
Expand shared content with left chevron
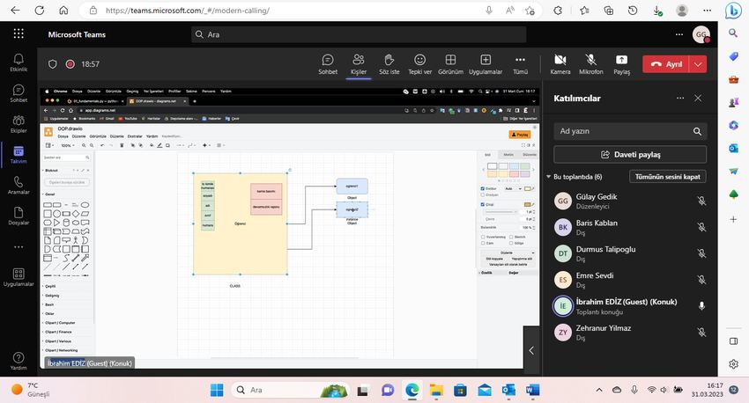tap(531, 350)
